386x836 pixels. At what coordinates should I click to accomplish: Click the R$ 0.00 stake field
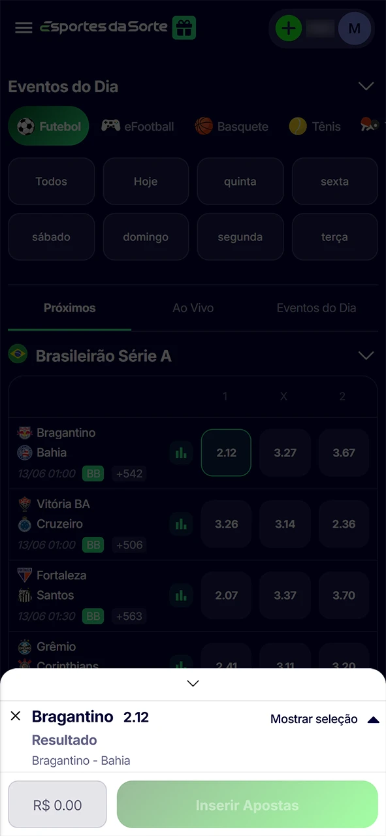tap(57, 804)
